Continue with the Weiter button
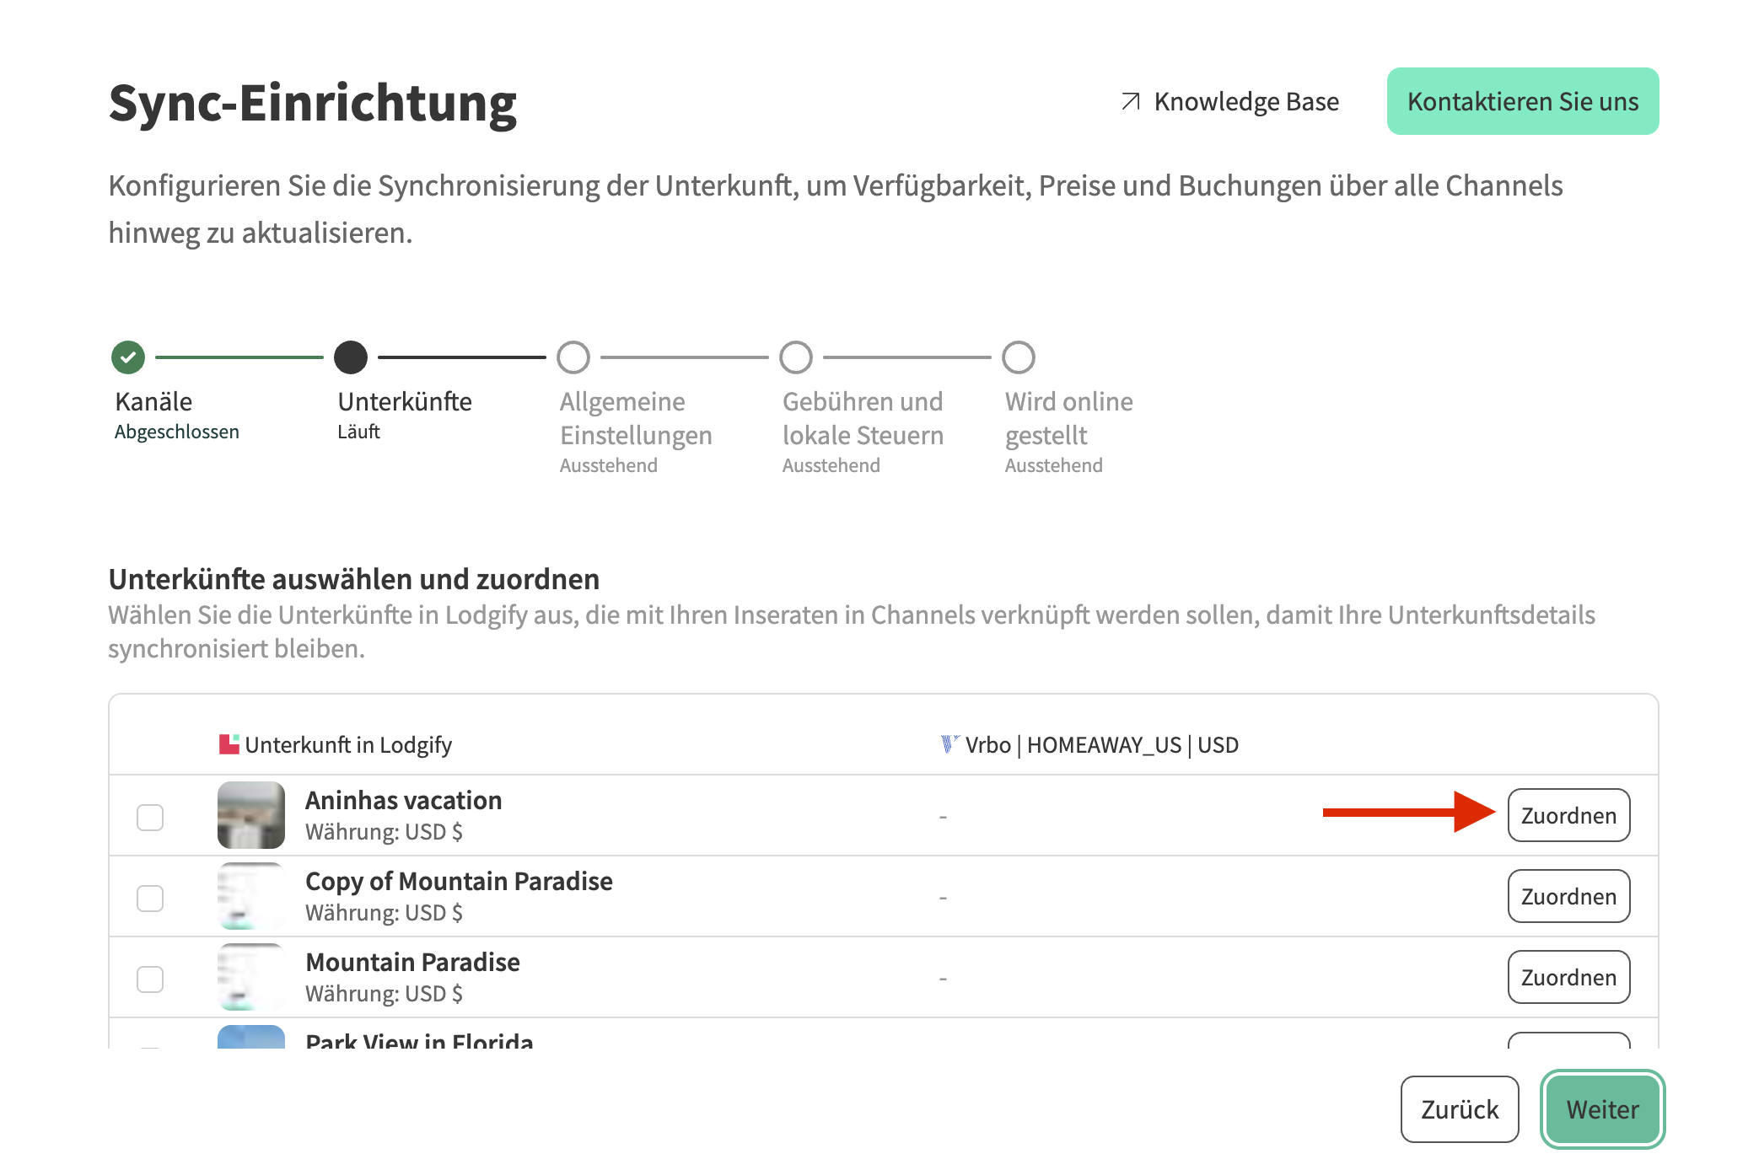The height and width of the screenshot is (1170, 1759). coord(1602,1109)
